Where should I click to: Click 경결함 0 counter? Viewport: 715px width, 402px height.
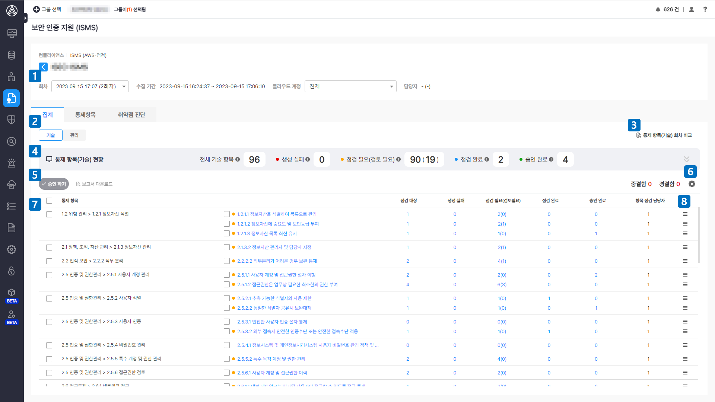click(669, 184)
